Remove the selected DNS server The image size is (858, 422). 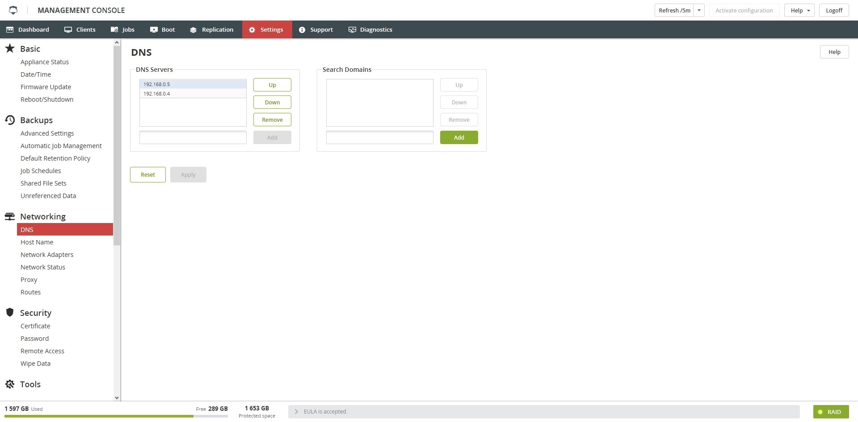(272, 120)
